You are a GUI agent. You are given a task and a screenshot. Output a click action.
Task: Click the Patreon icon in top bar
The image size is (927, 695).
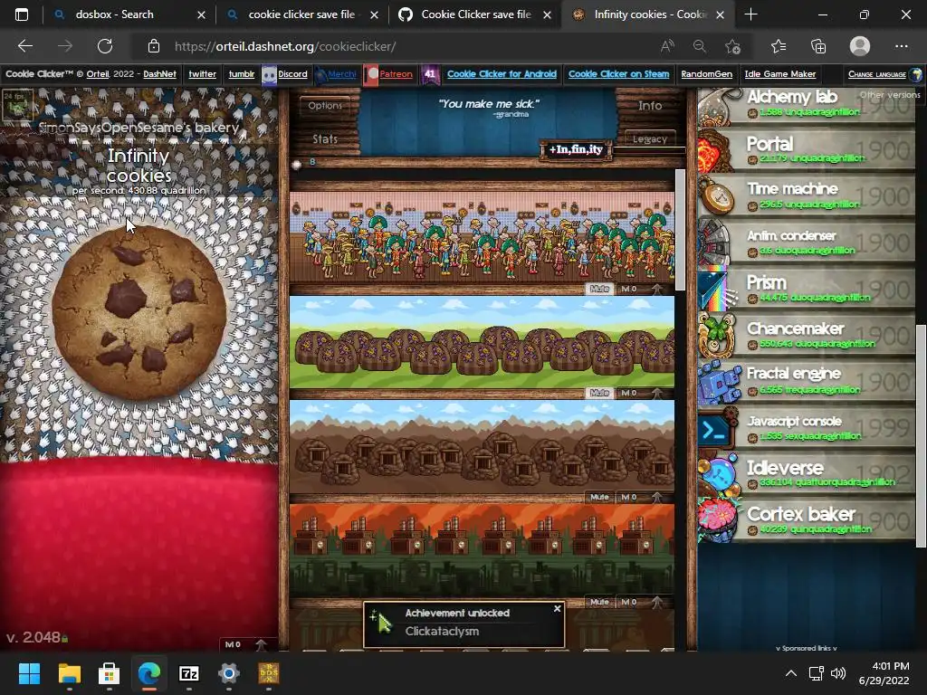[371, 75]
